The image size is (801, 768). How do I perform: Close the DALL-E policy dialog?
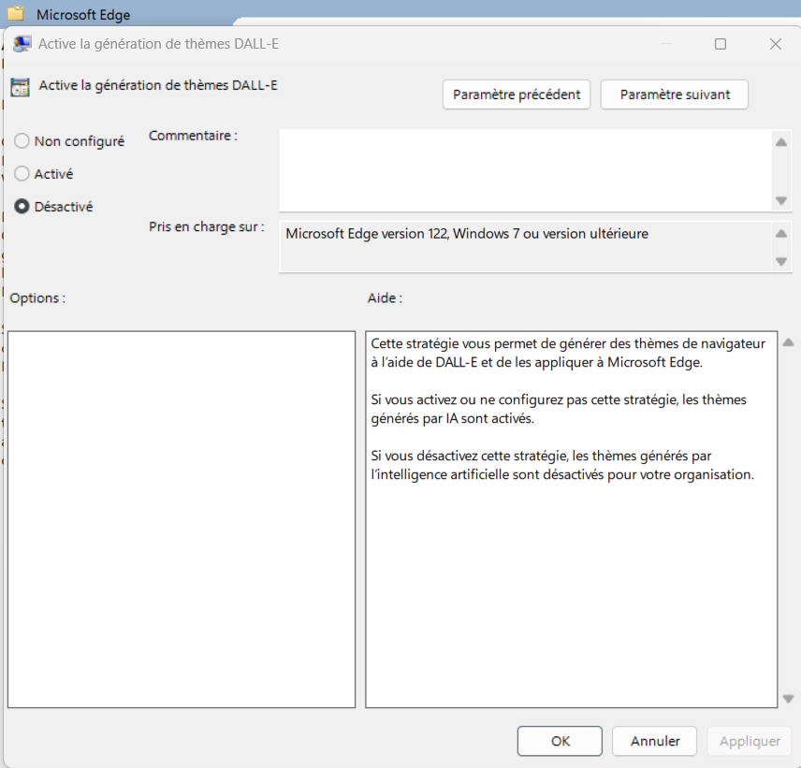[x=776, y=44]
